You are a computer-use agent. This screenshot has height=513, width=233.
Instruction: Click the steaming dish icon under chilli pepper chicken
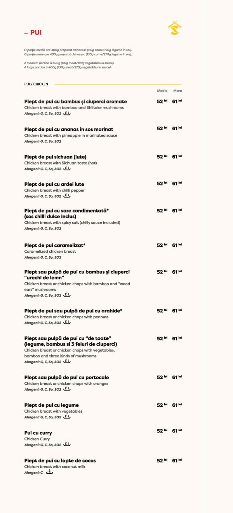point(67,196)
